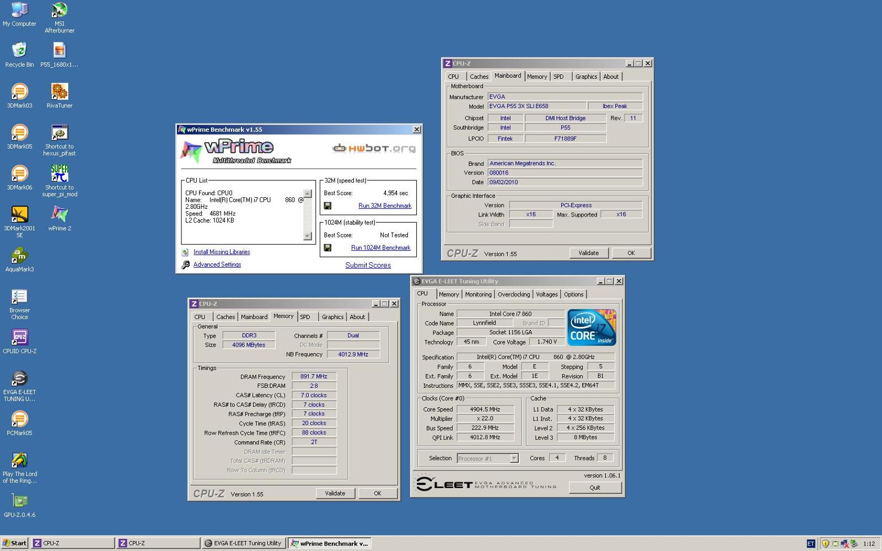The width and height of the screenshot is (882, 551).
Task: Click OK in the Mainboard CPU-Z window
Action: pyautogui.click(x=631, y=253)
